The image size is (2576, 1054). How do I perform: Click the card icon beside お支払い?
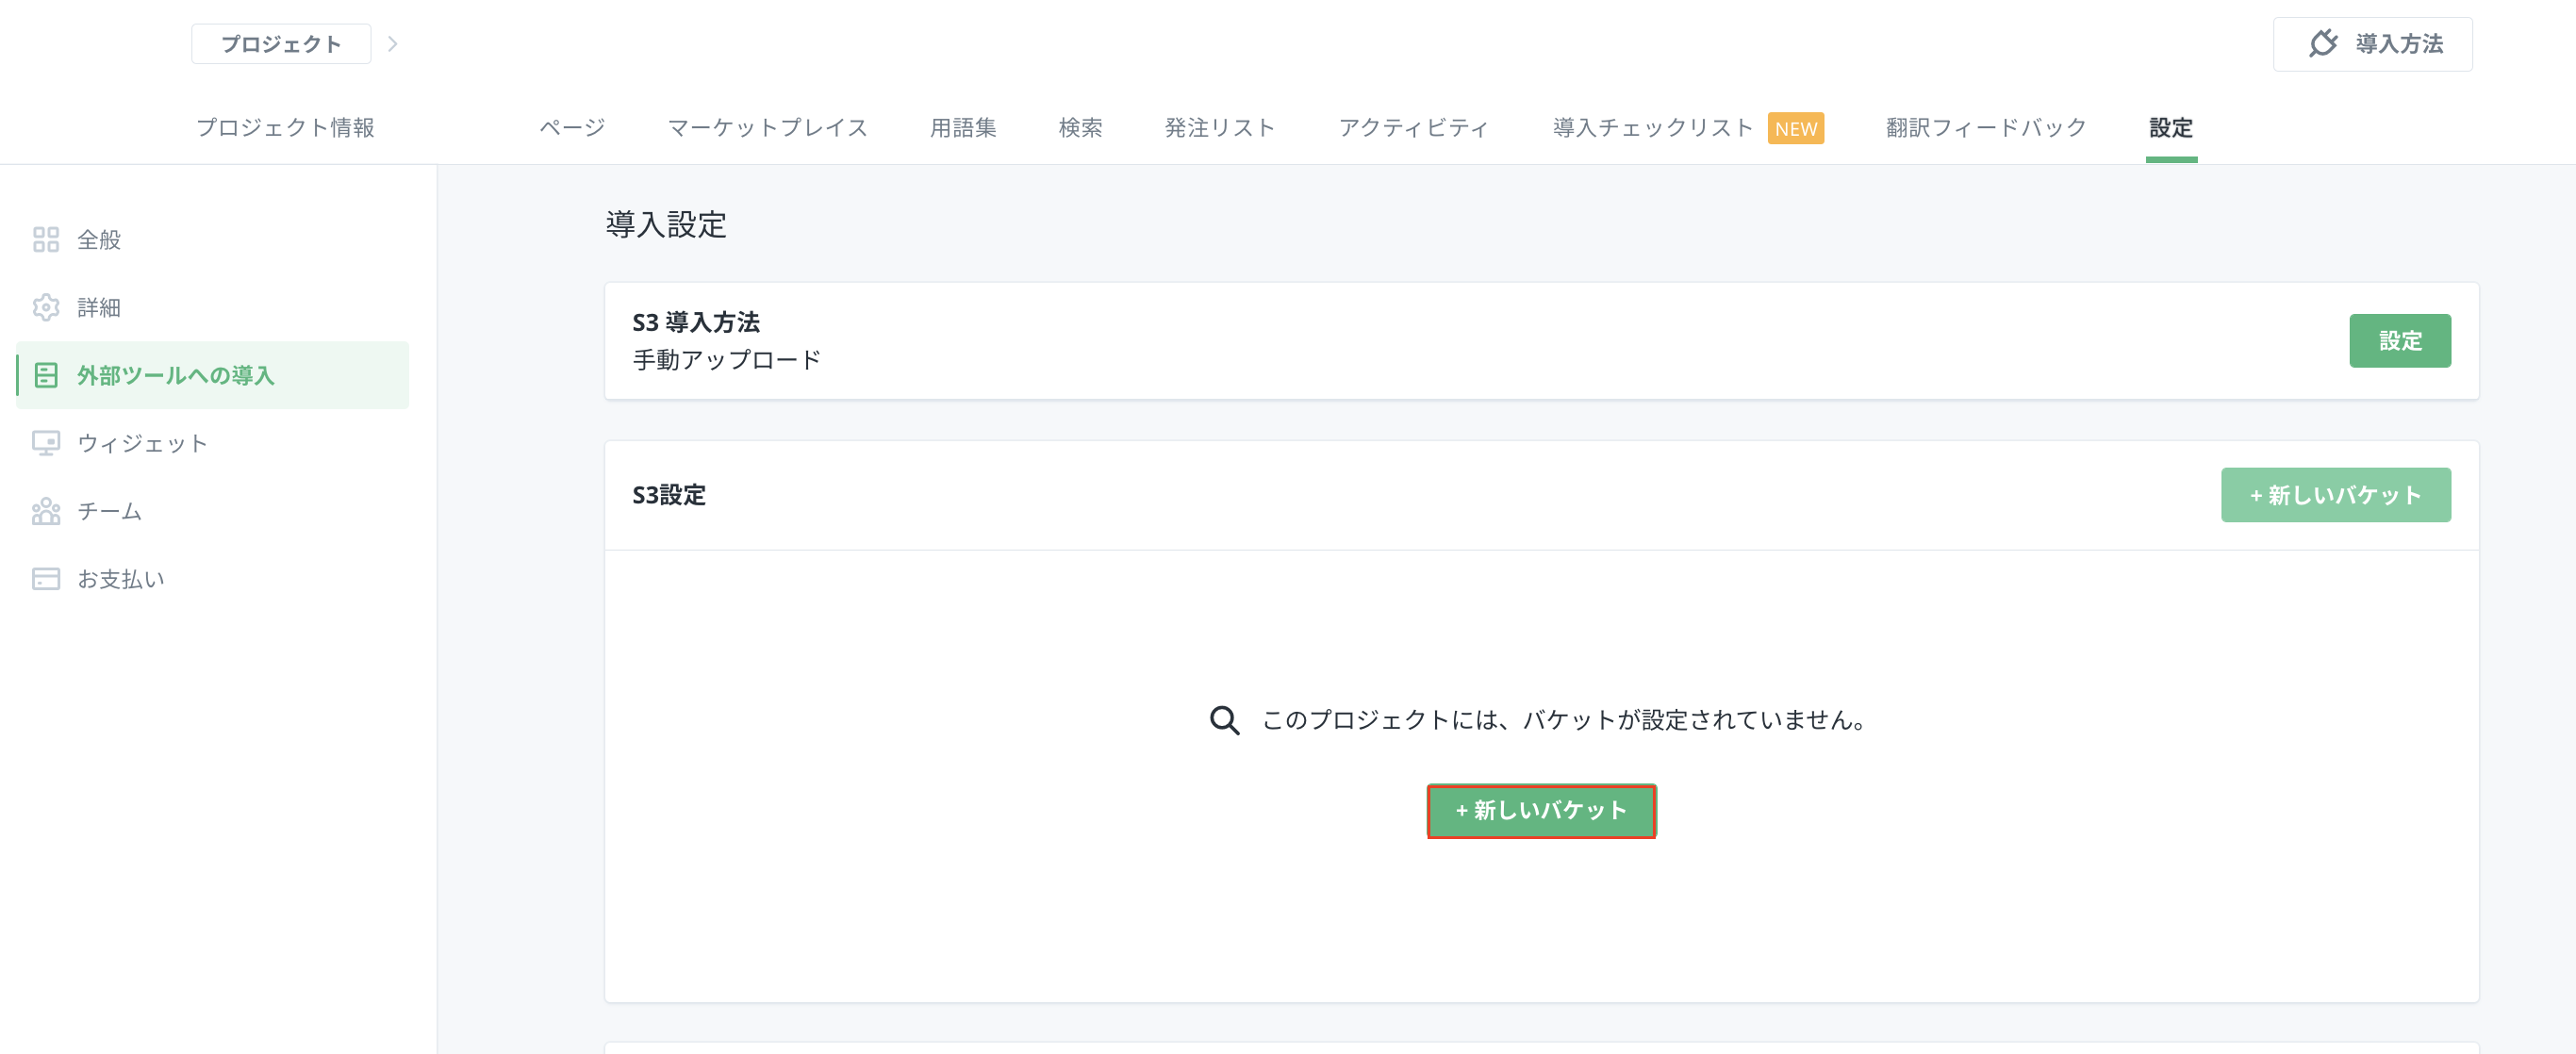[46, 579]
